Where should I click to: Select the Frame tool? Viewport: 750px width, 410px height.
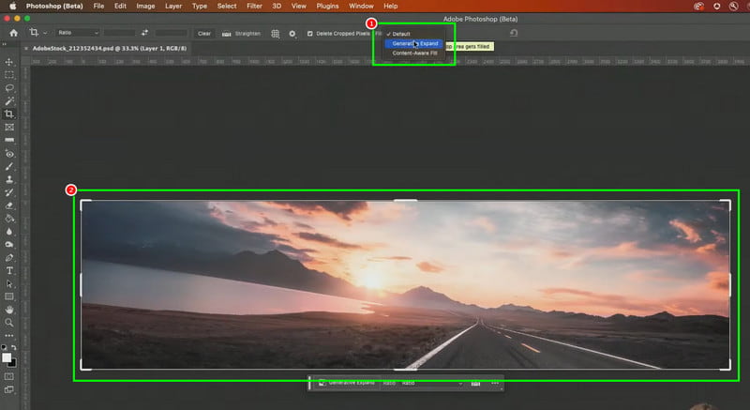9,128
